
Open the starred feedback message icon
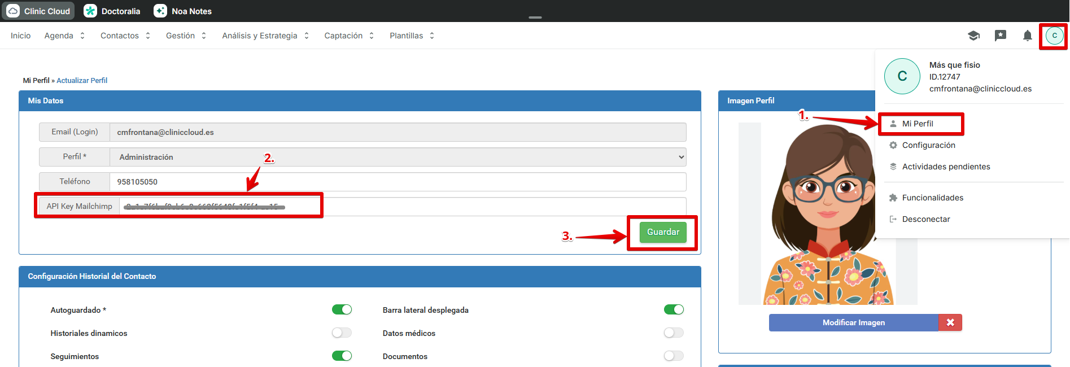coord(1000,36)
